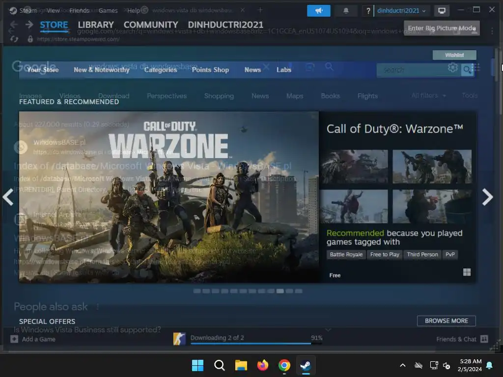Open the Games menu in Steam

[x=108, y=11]
